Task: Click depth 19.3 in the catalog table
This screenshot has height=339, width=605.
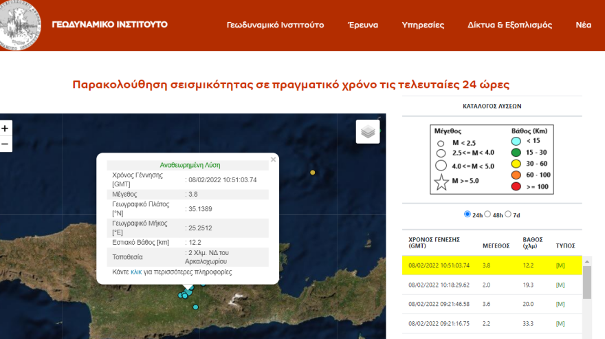Action: [528, 285]
